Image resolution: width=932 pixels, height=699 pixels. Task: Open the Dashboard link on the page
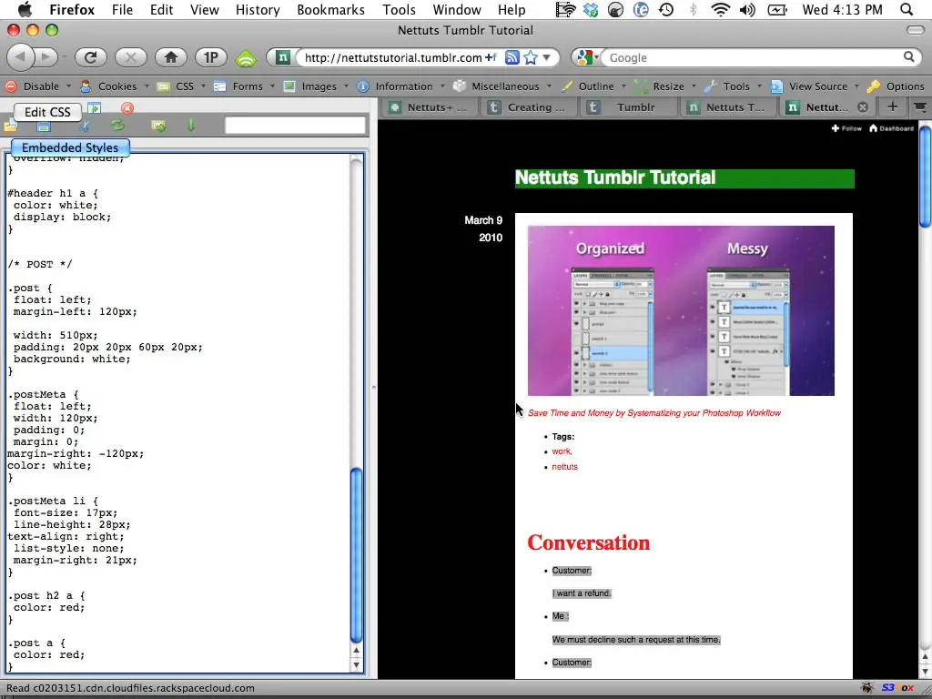coord(892,128)
